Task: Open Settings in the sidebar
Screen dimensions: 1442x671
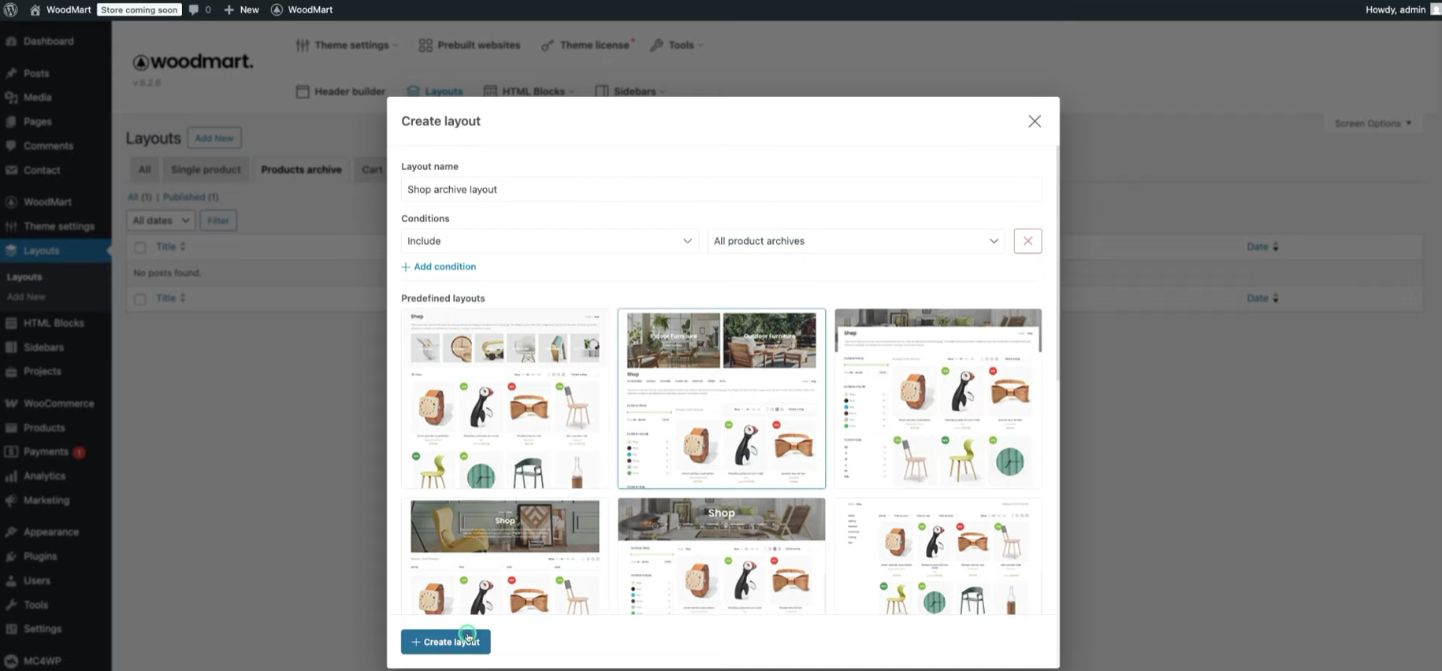Action: click(x=42, y=628)
